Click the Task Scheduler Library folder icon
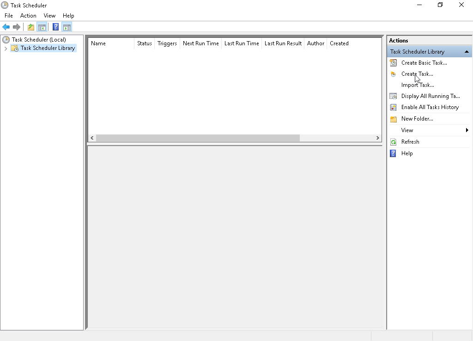Screen dimensions: 473x341 14,48
